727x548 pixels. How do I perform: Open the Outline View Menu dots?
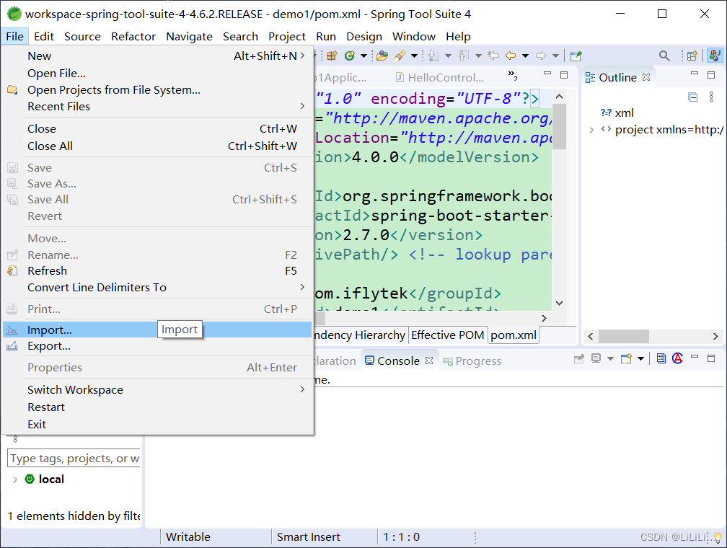pos(711,97)
